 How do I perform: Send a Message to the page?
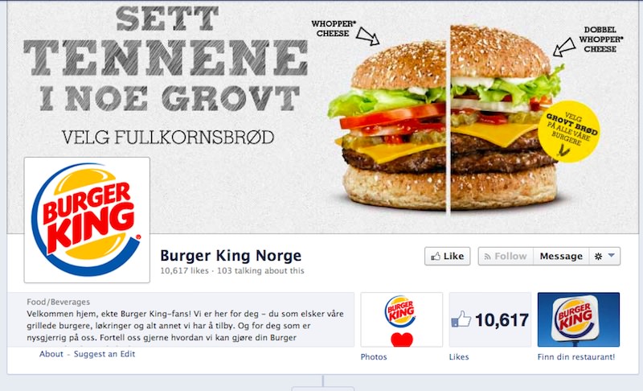pos(561,257)
